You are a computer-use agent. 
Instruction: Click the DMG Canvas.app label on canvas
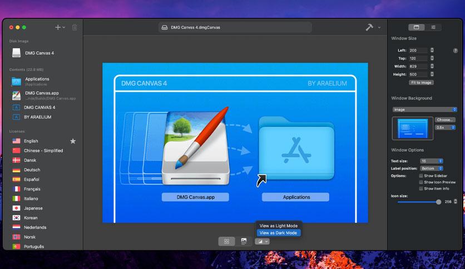[195, 197]
